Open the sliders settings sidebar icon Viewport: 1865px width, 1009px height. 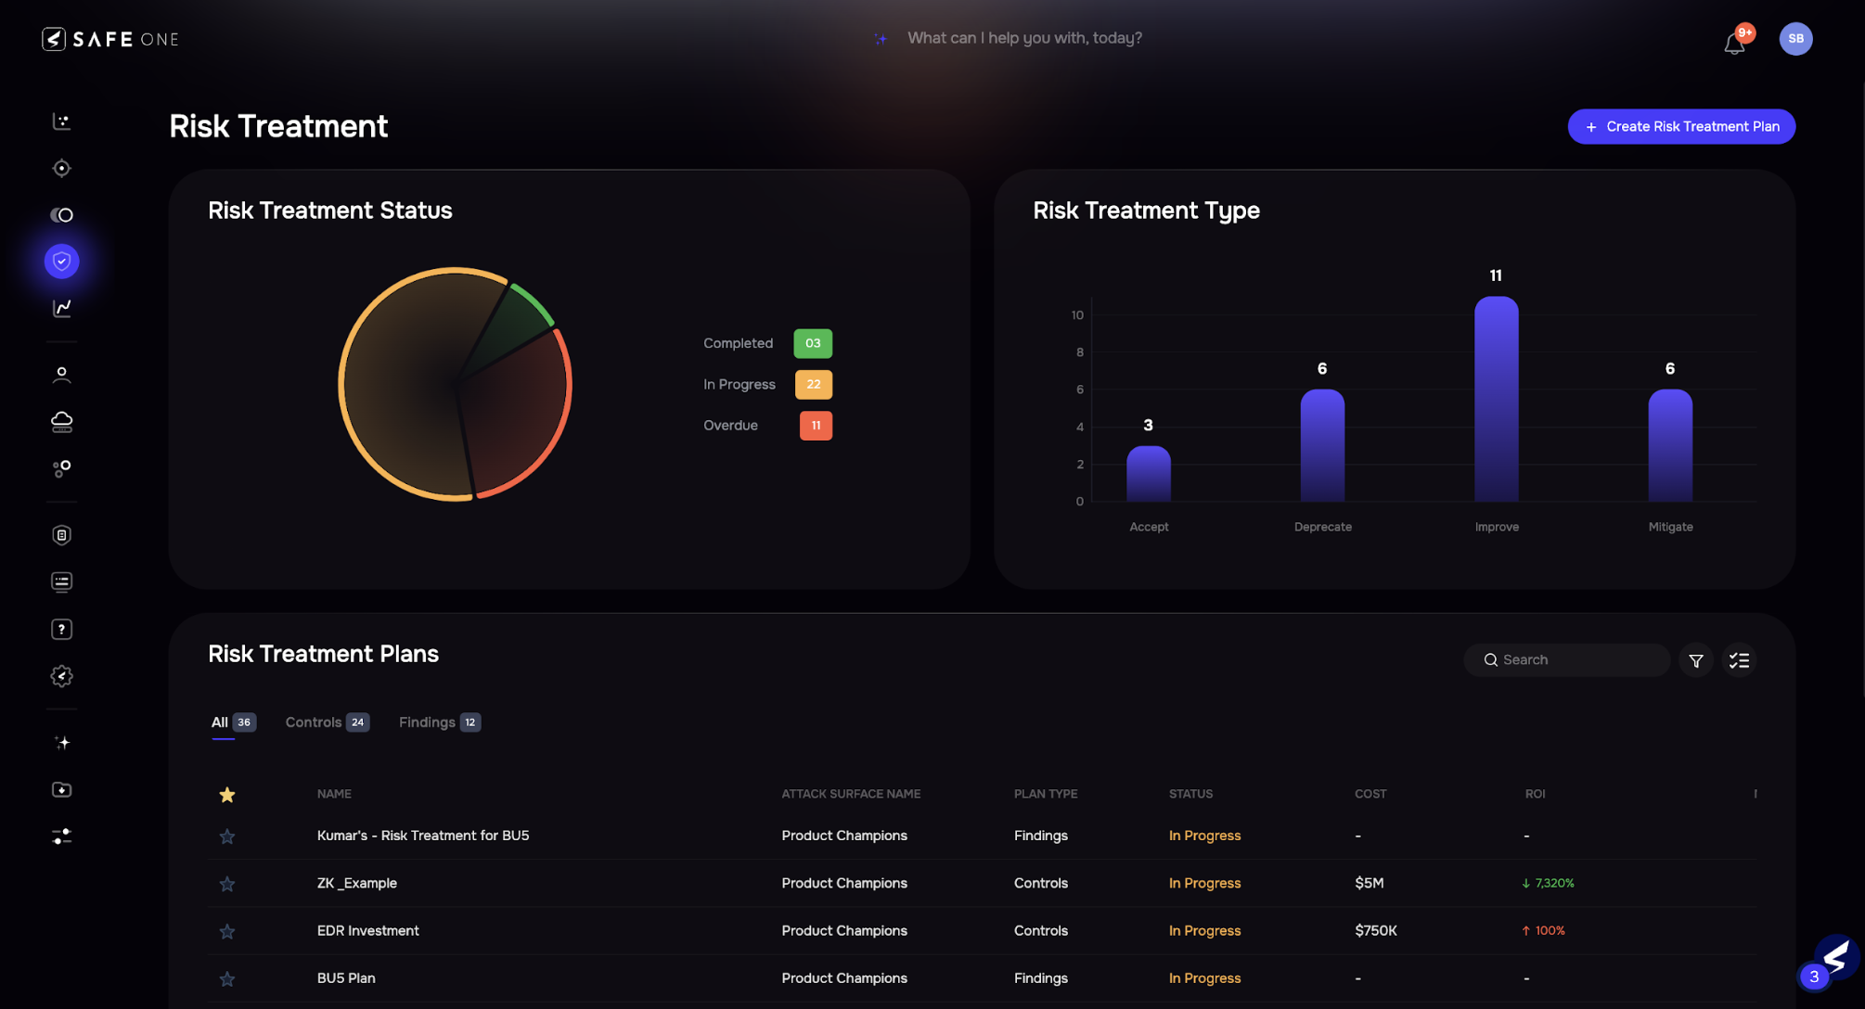tap(61, 837)
